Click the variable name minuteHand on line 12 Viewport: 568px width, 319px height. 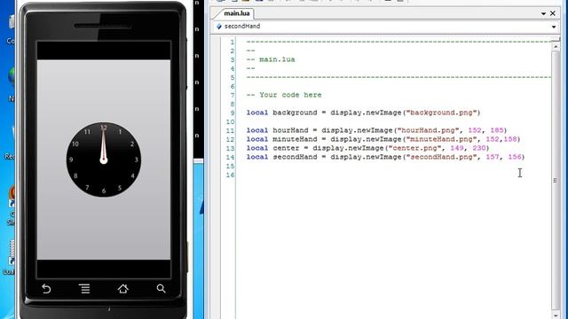tap(295, 139)
